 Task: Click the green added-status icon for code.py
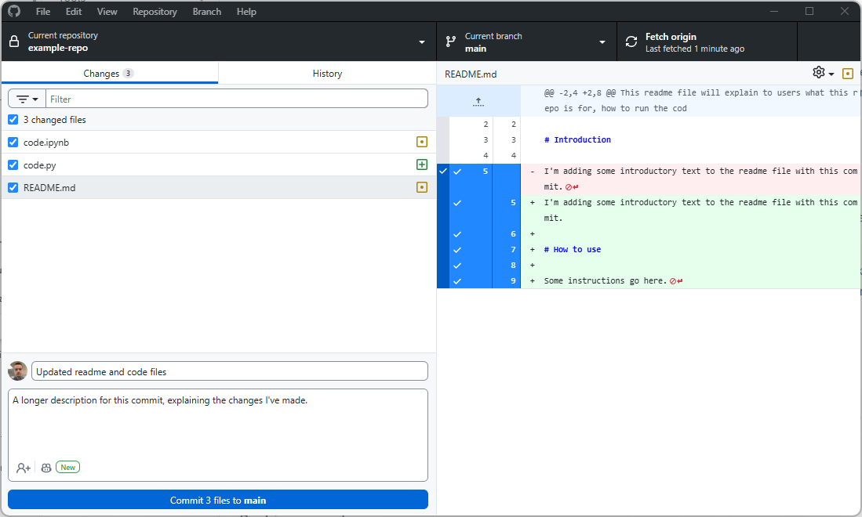[x=422, y=165]
